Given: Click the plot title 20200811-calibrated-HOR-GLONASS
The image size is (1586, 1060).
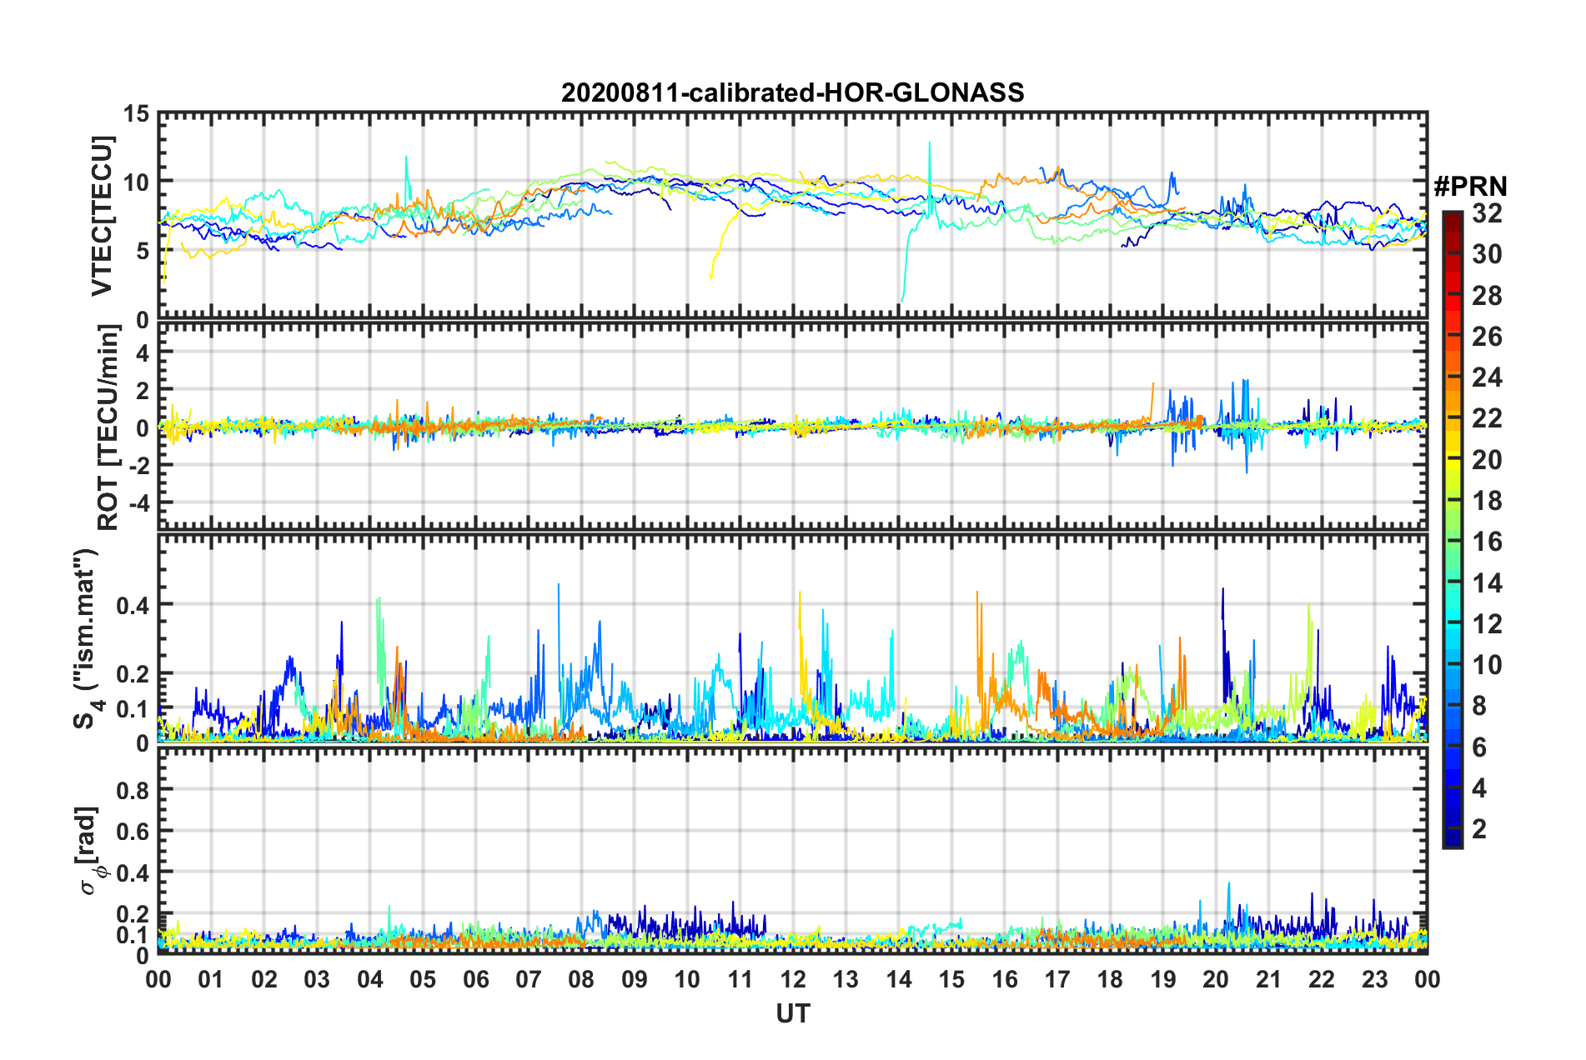Looking at the screenshot, I should coord(792,92).
